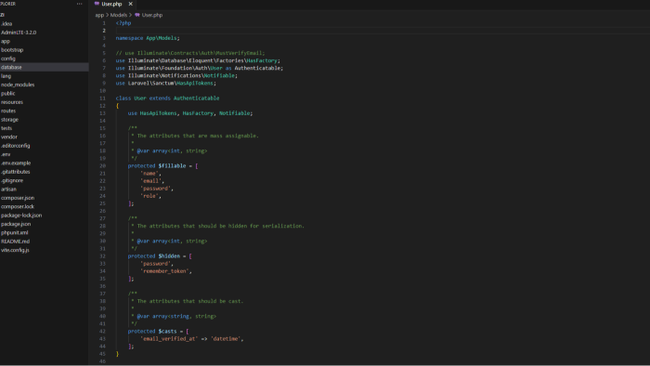This screenshot has height=366, width=650.
Task: Close the User.php tab
Action: pyautogui.click(x=131, y=4)
